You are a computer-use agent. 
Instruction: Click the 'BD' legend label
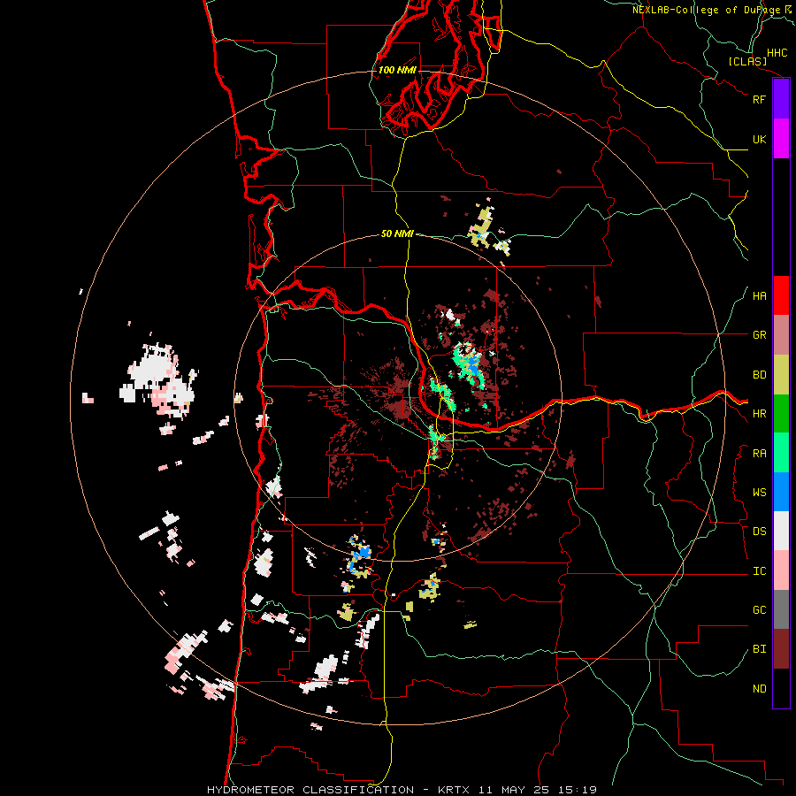point(759,375)
